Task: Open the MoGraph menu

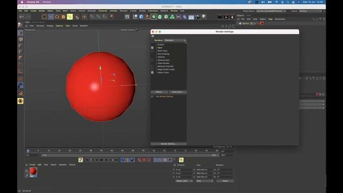Action: (92, 11)
